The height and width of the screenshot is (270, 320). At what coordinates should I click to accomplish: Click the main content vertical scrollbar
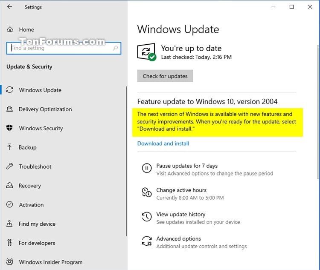(318, 112)
